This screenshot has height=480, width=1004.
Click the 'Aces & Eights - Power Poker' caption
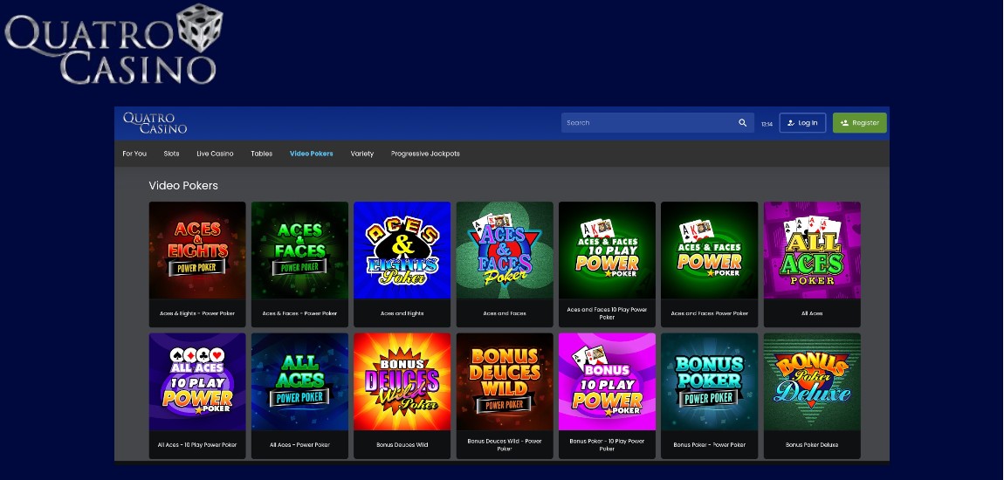pyautogui.click(x=197, y=313)
